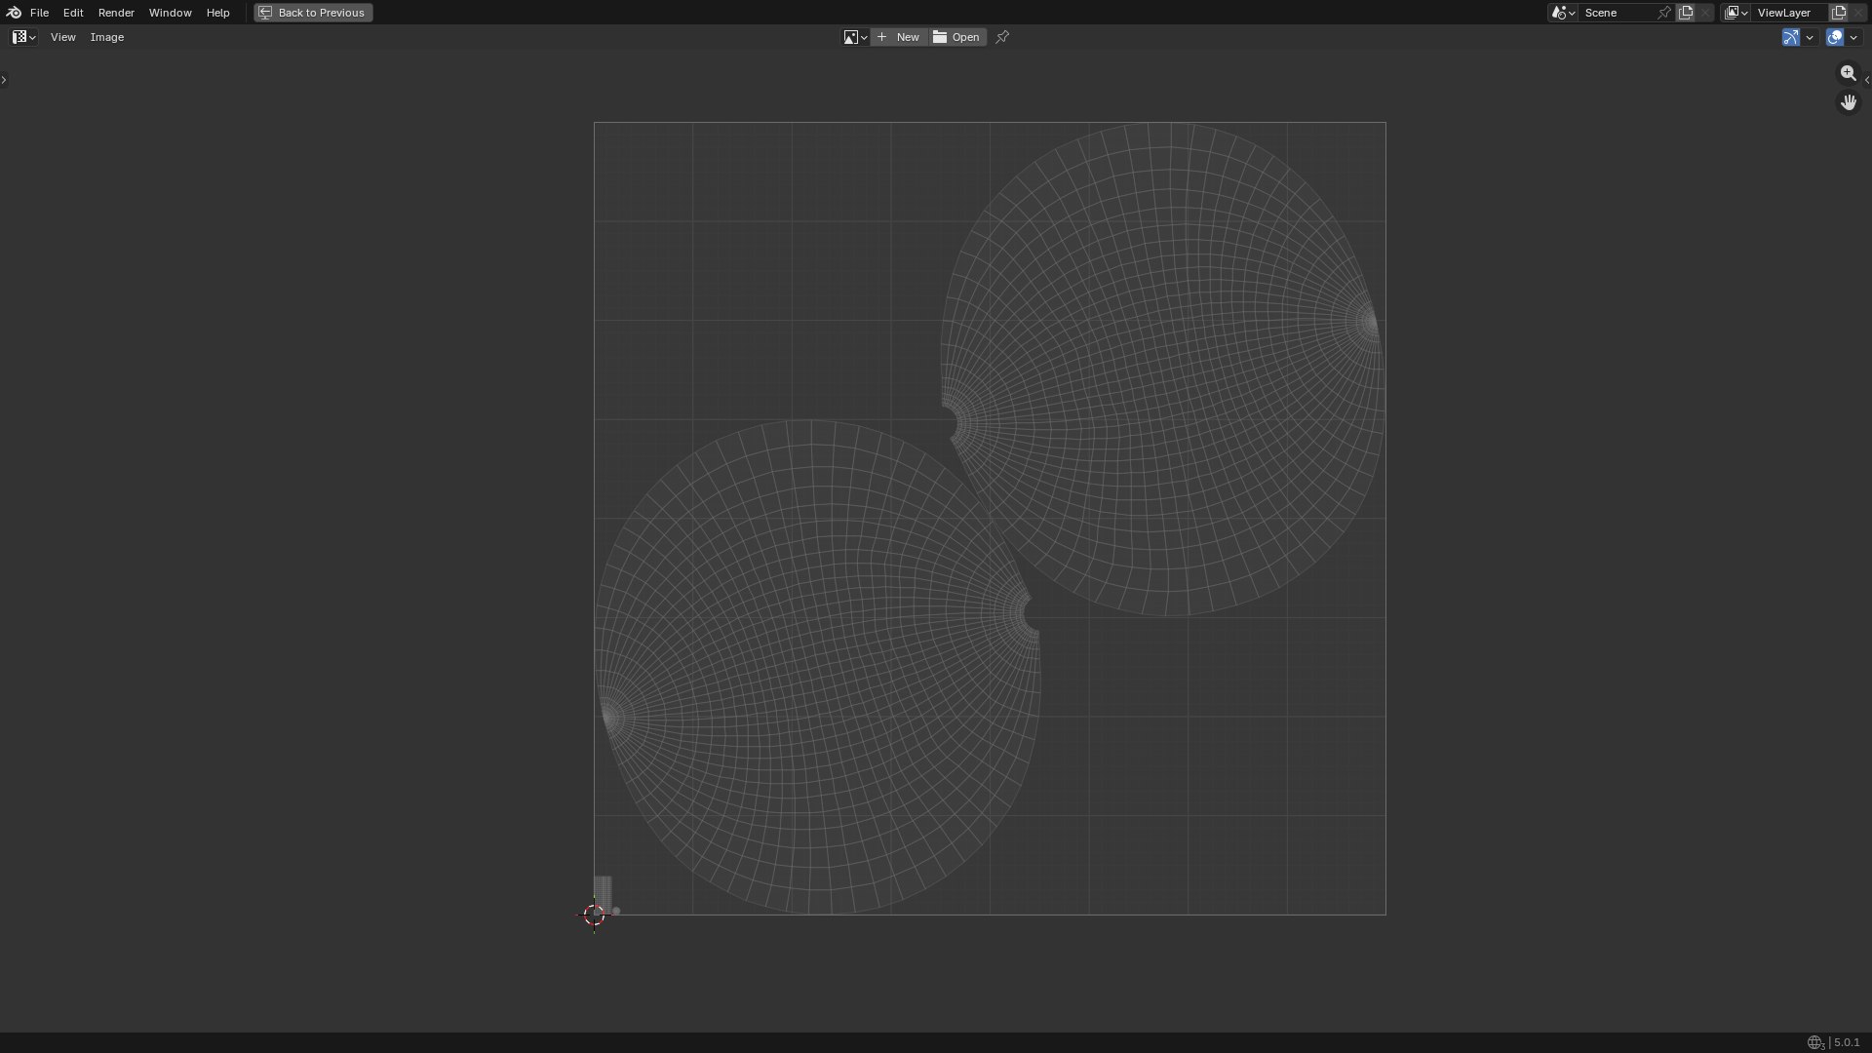Open the editor type dropdown
Viewport: 1872px width, 1053px height.
pyautogui.click(x=23, y=37)
